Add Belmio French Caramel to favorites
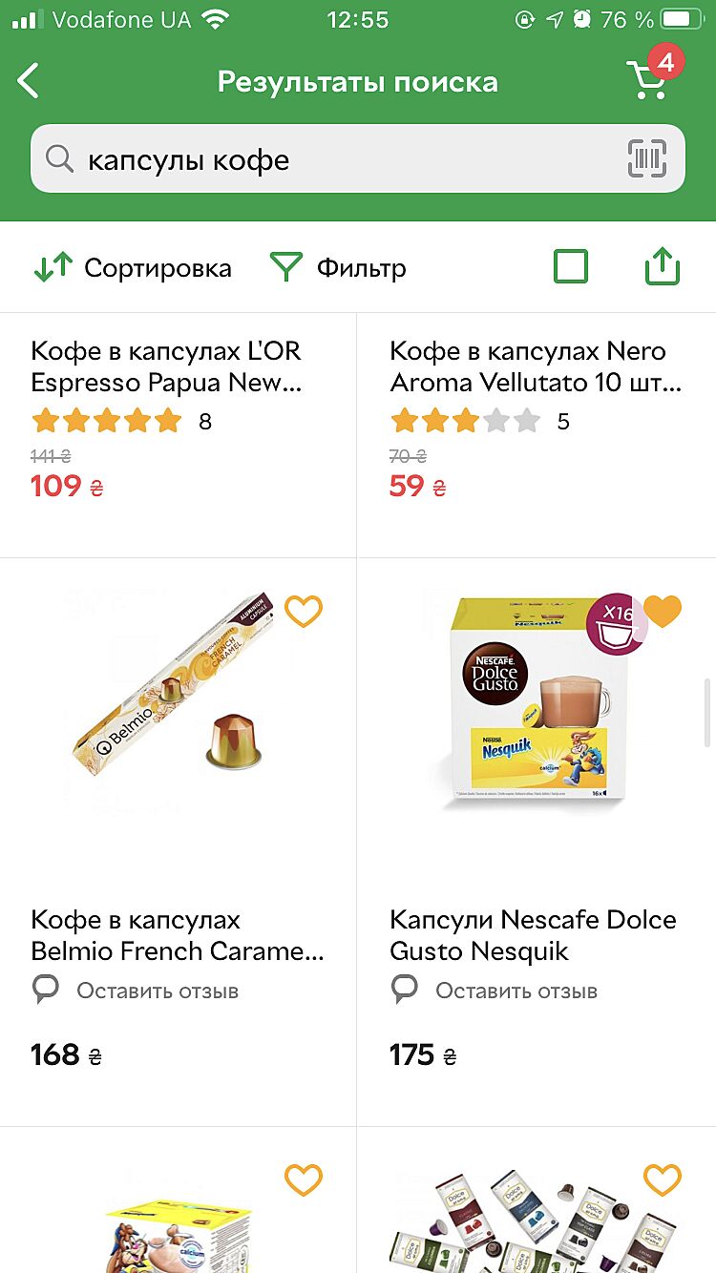Screen dimensions: 716x1273 click(x=304, y=612)
